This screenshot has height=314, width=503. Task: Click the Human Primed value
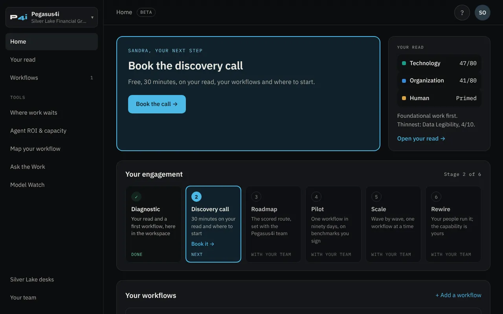[x=466, y=98]
